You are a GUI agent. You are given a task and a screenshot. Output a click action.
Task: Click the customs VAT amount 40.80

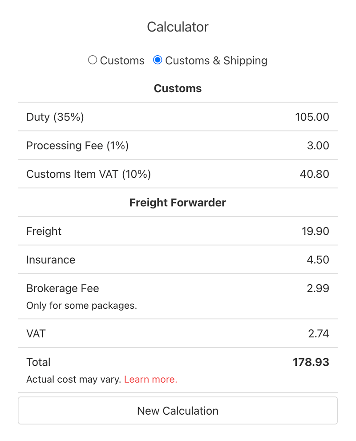coord(314,174)
